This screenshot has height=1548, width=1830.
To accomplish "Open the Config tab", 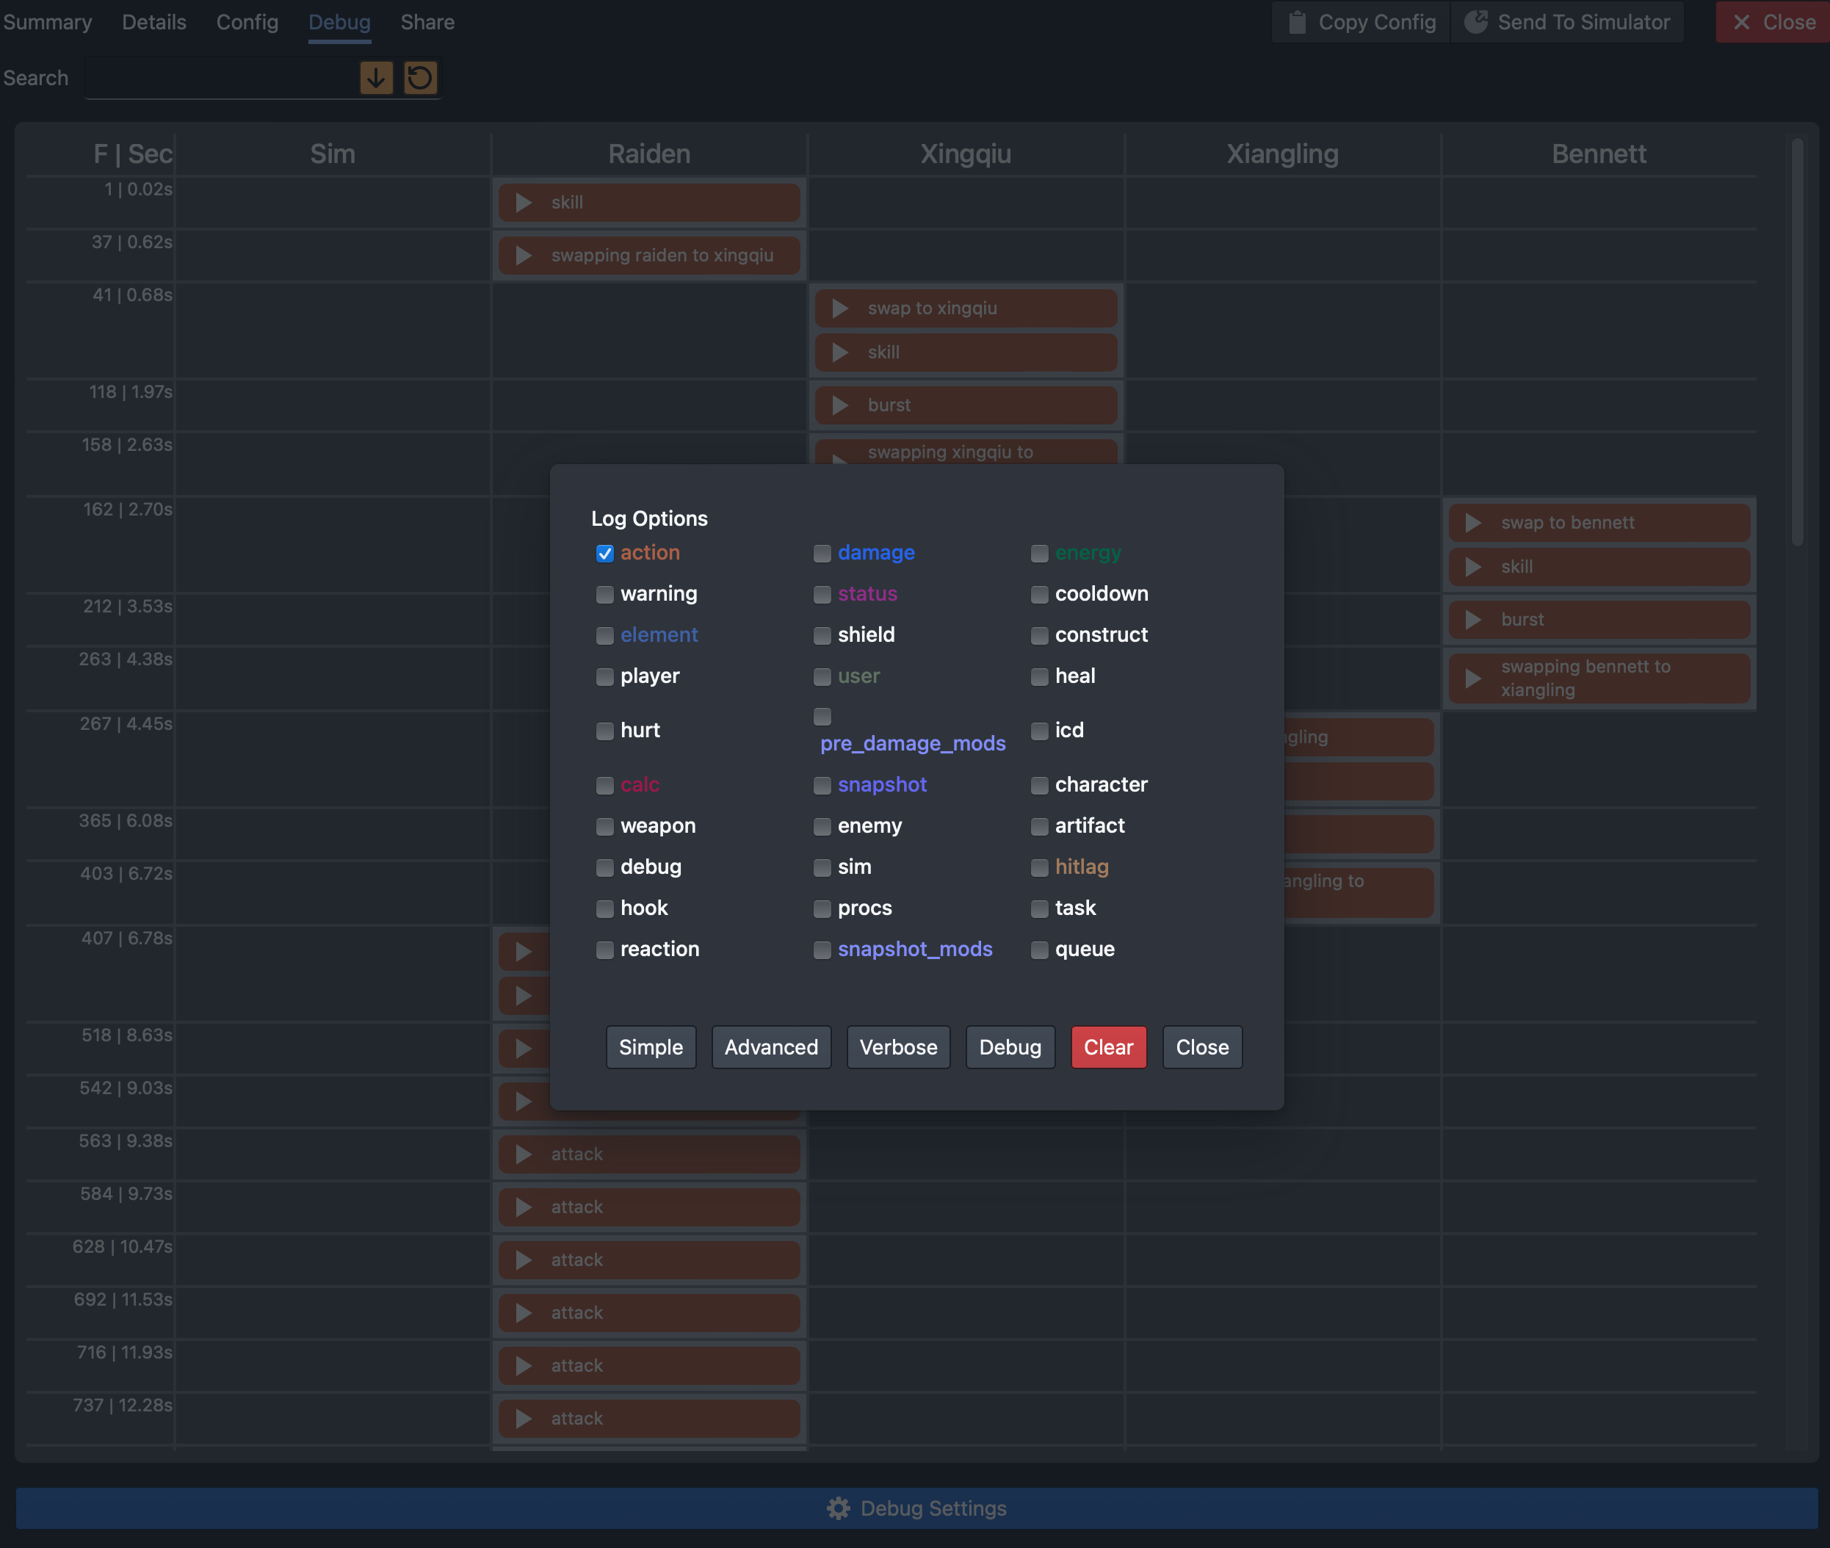I will [x=247, y=22].
